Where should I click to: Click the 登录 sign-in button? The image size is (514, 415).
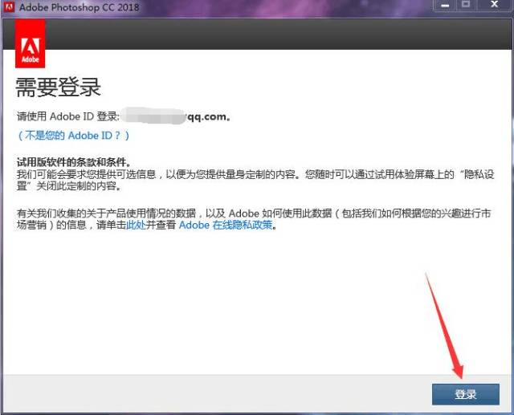click(466, 394)
